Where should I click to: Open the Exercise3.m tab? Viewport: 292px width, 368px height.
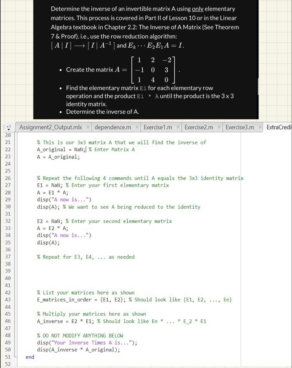tap(240, 127)
